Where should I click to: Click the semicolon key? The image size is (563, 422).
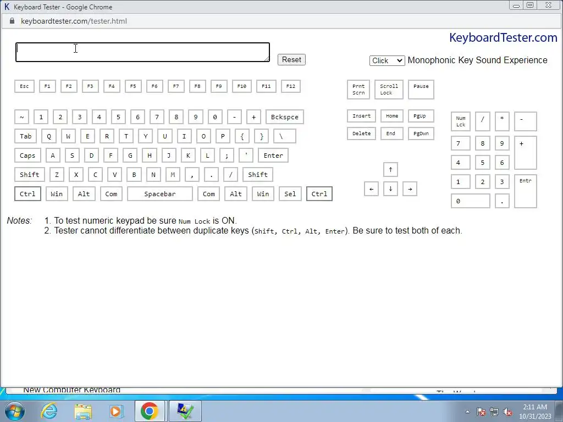227,156
